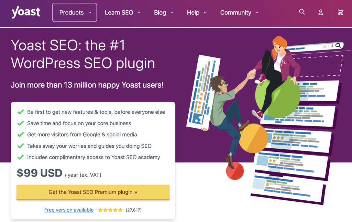Expand the chevron beside Products
Screen dimensions: 352x222
tap(90, 13)
